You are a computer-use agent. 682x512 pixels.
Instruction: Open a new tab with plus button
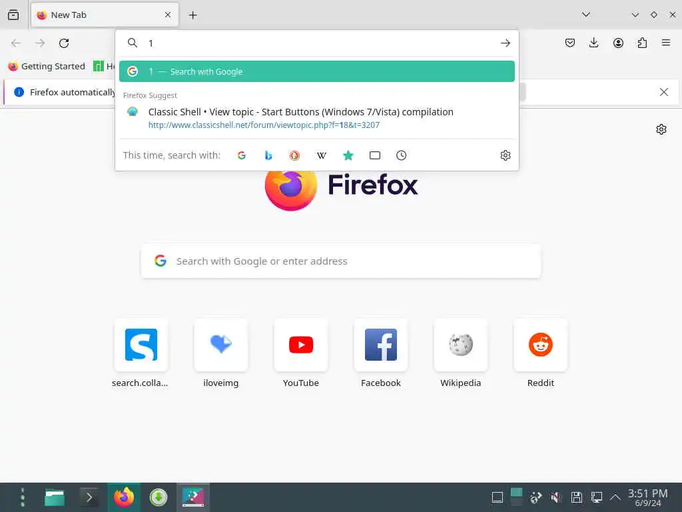tap(192, 15)
